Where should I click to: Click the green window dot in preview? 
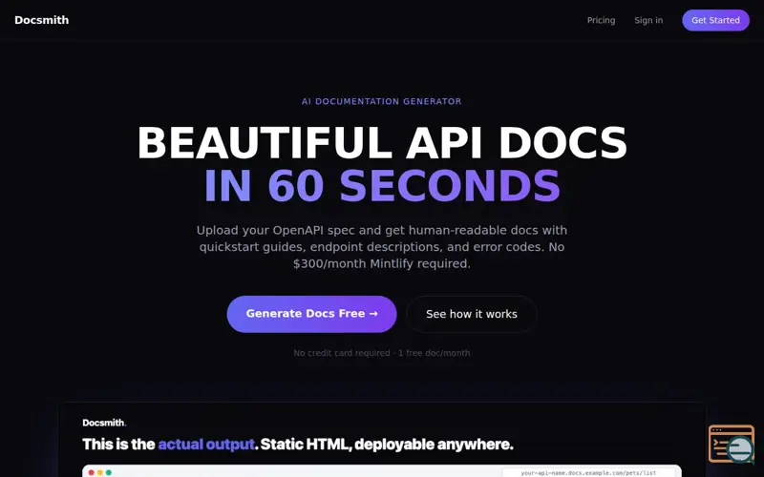tap(109, 472)
